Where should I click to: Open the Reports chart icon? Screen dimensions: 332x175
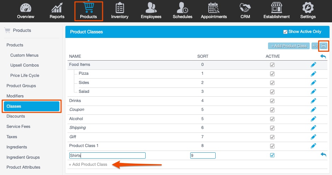pyautogui.click(x=57, y=8)
